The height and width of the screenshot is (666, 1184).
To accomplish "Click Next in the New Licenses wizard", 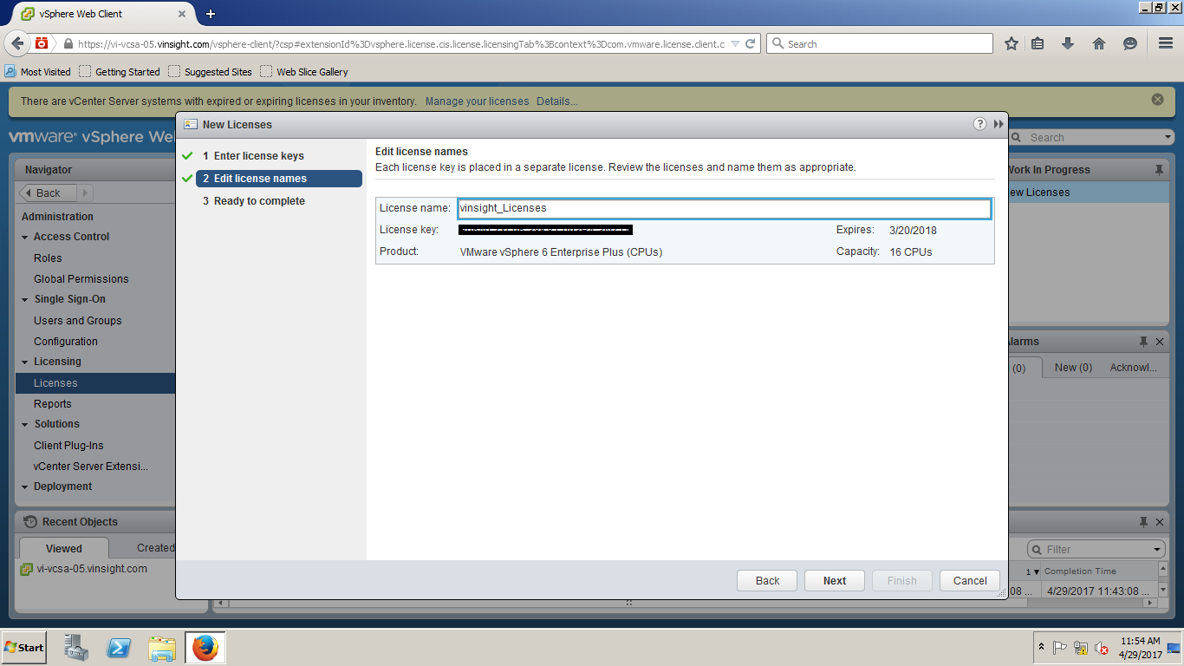I will pyautogui.click(x=835, y=581).
